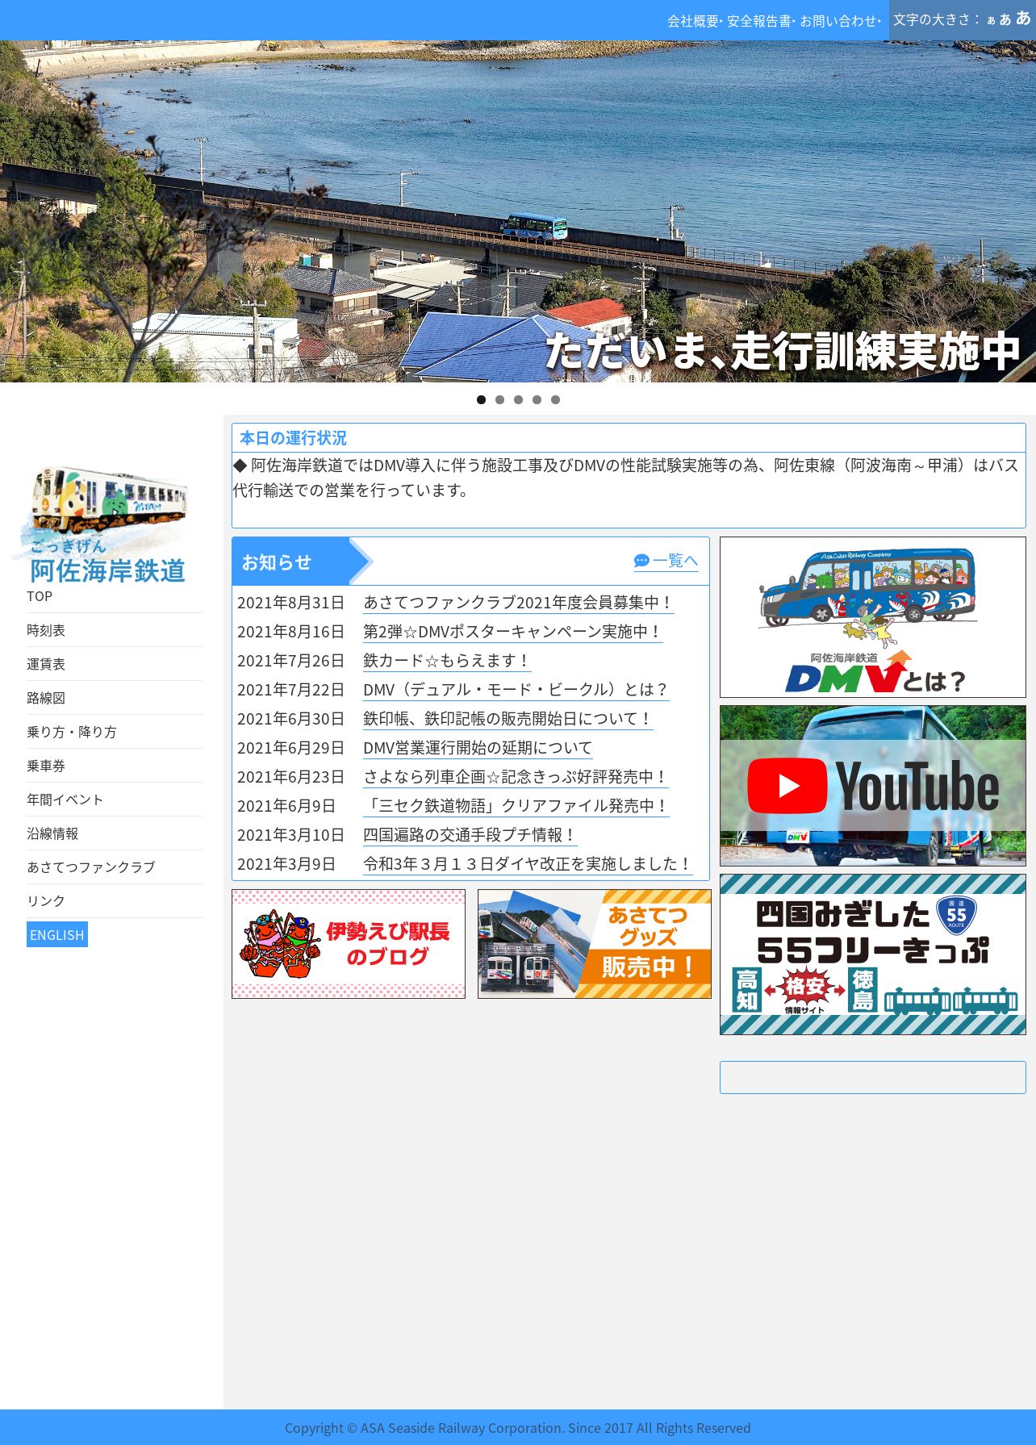This screenshot has height=1445, width=1036.
Task: Select the largest font size あ
Action: pyautogui.click(x=1023, y=19)
